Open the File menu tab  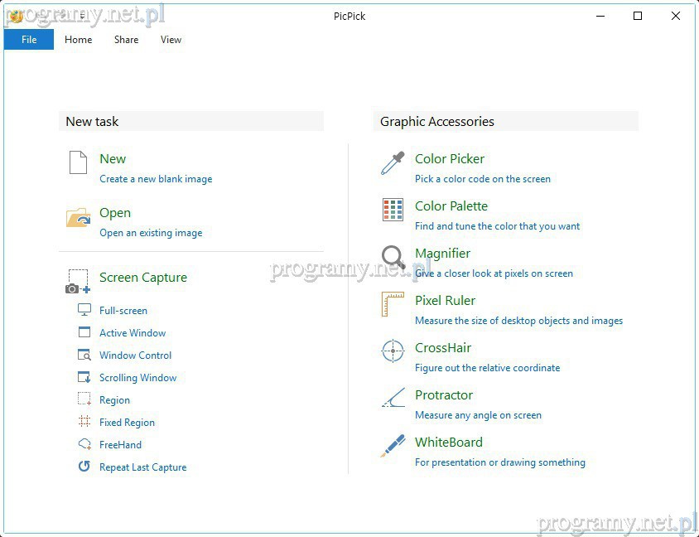pos(29,40)
